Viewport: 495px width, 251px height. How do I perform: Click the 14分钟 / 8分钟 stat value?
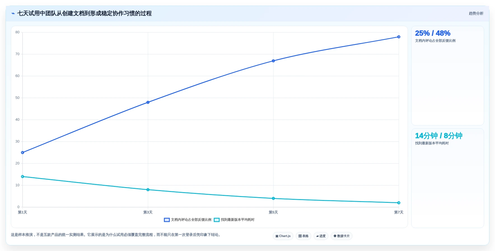click(438, 136)
